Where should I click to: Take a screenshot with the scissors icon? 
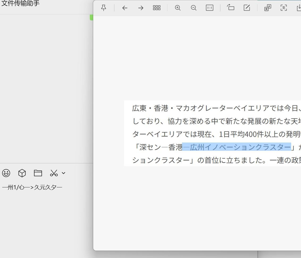54,173
